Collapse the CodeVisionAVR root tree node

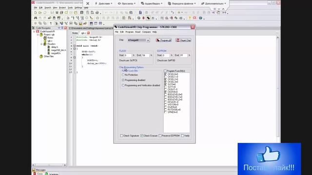point(34,32)
